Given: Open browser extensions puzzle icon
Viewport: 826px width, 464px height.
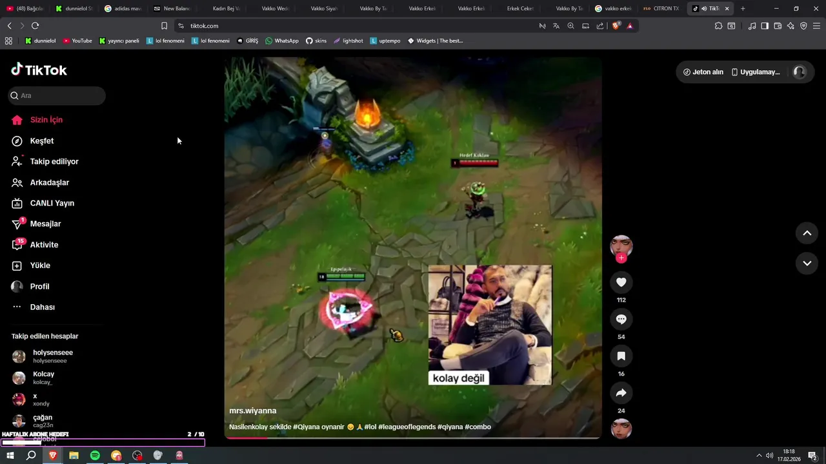Looking at the screenshot, I should [718, 26].
